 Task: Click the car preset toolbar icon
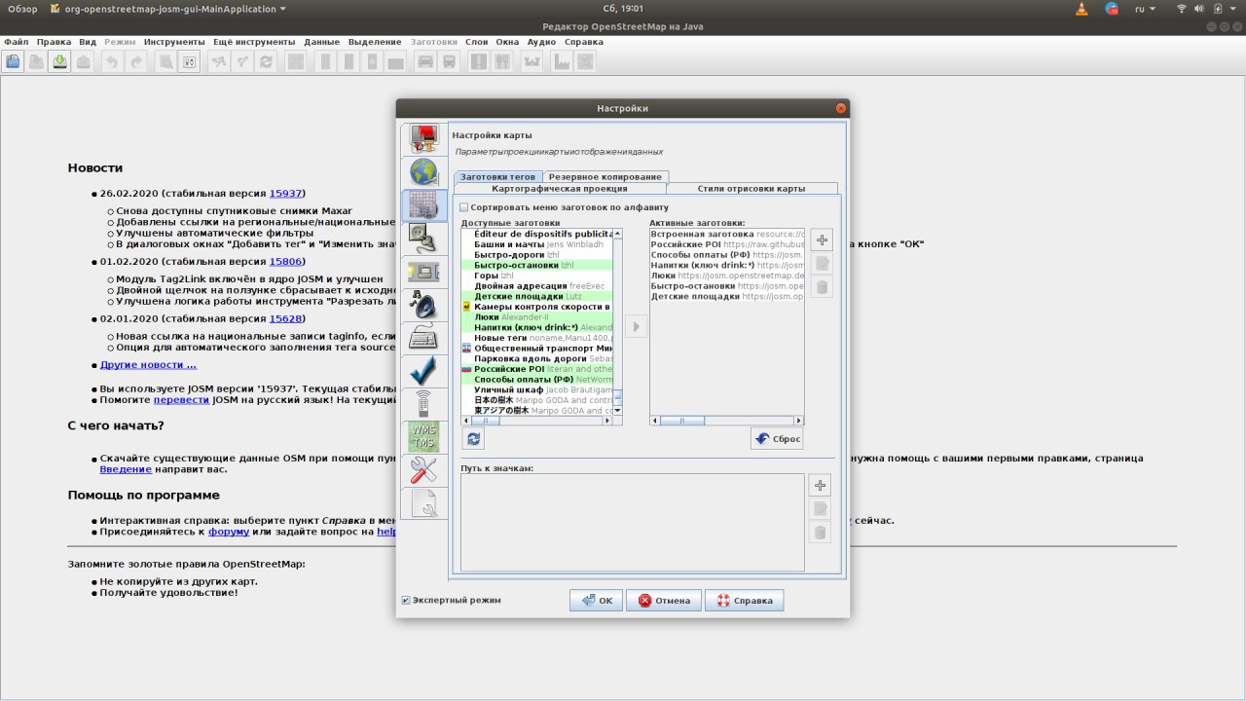(424, 61)
